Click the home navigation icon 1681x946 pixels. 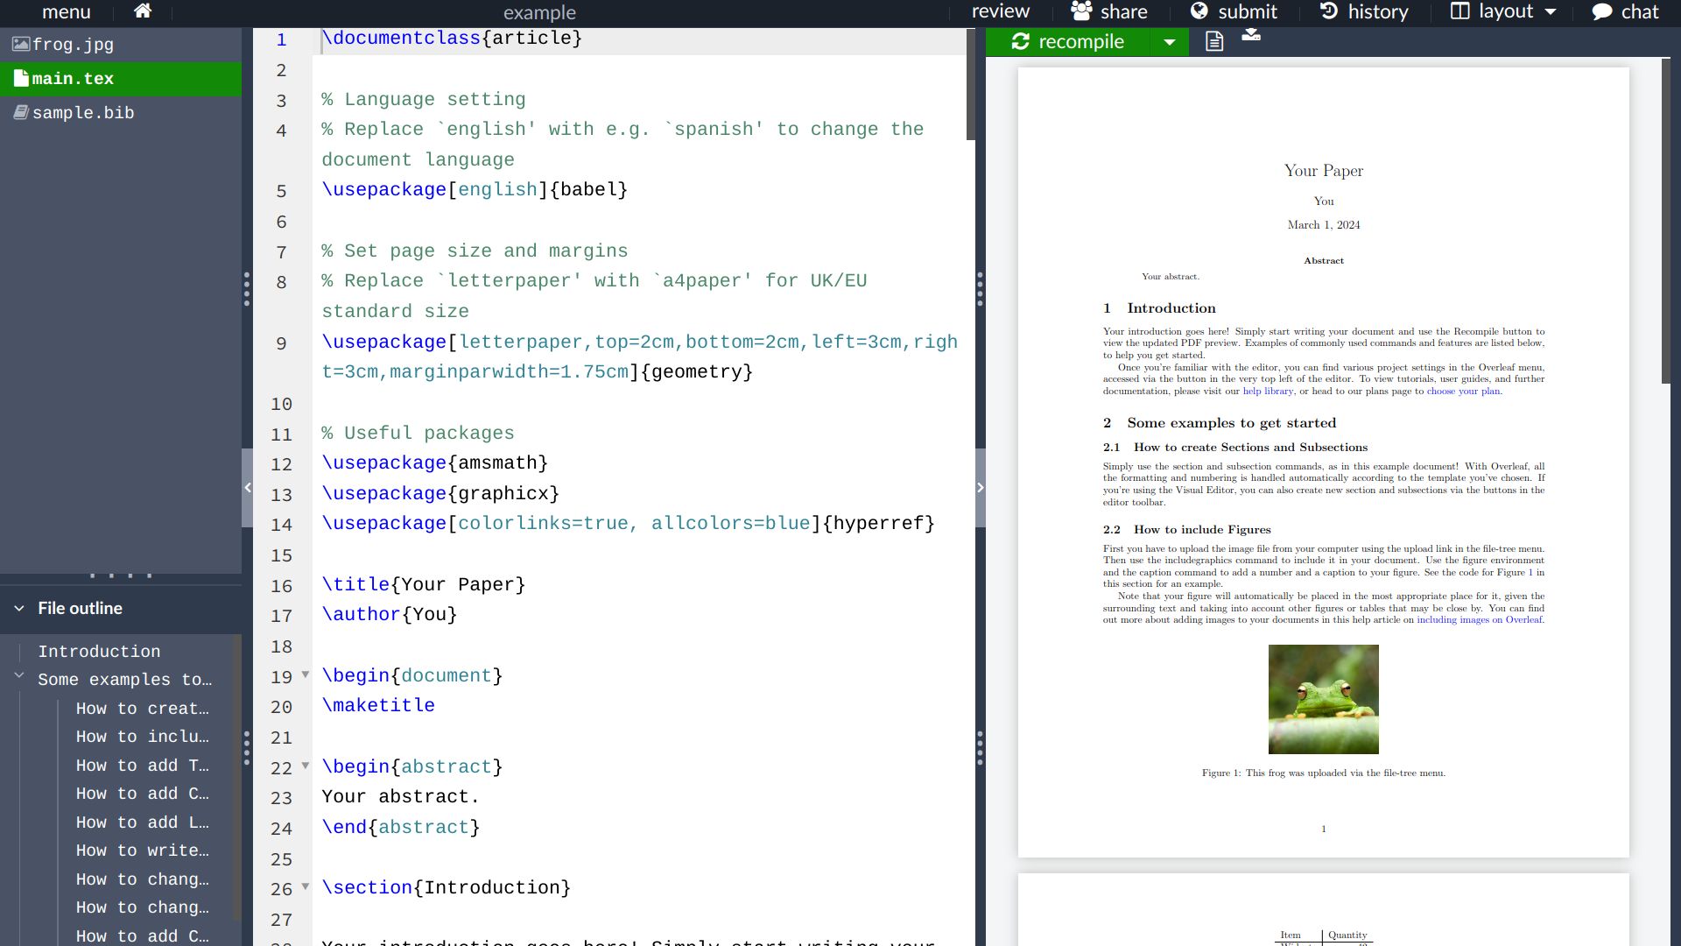(x=142, y=11)
